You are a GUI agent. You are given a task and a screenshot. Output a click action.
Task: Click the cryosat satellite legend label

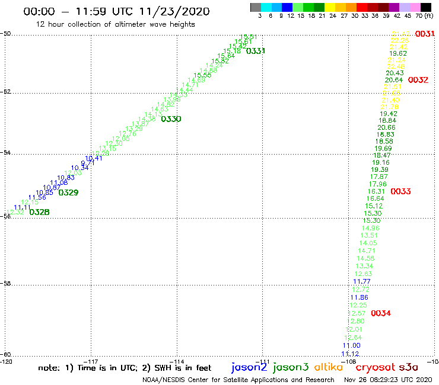click(x=376, y=367)
